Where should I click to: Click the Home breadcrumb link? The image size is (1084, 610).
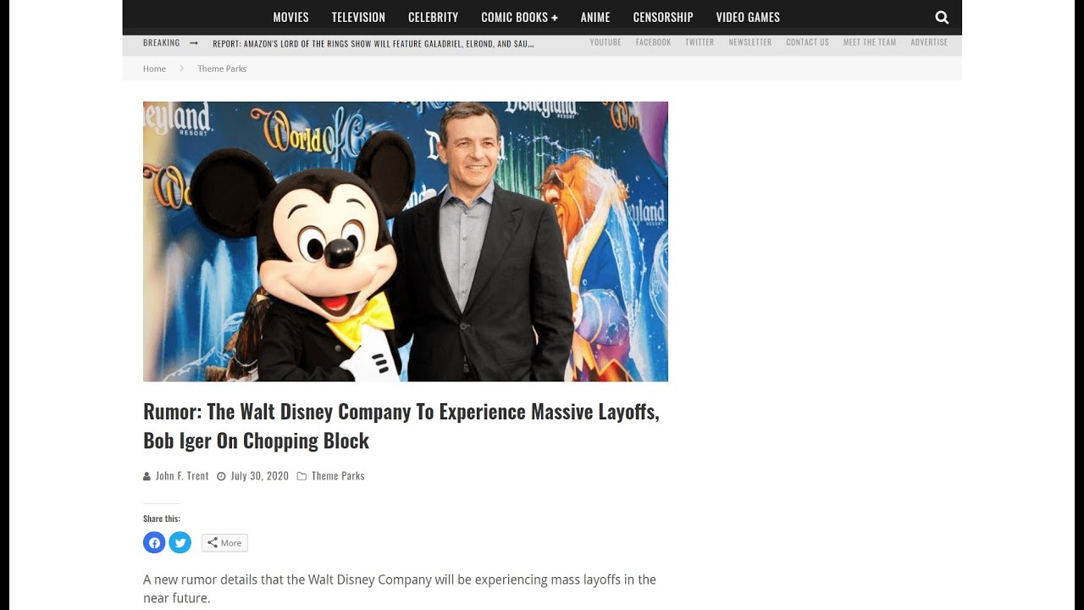click(154, 69)
